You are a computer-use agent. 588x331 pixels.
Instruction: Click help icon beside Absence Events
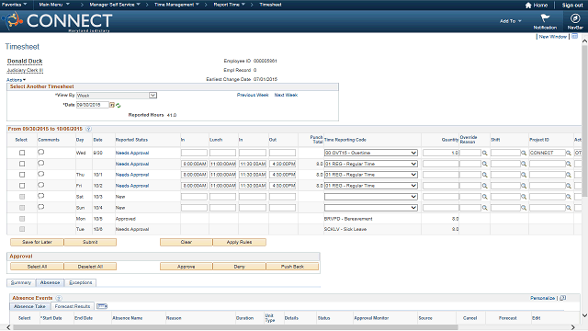59,298
